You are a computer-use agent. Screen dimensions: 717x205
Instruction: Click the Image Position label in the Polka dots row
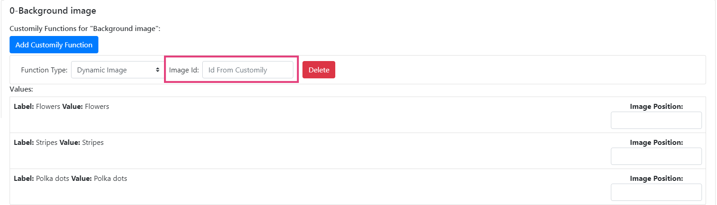coord(656,179)
